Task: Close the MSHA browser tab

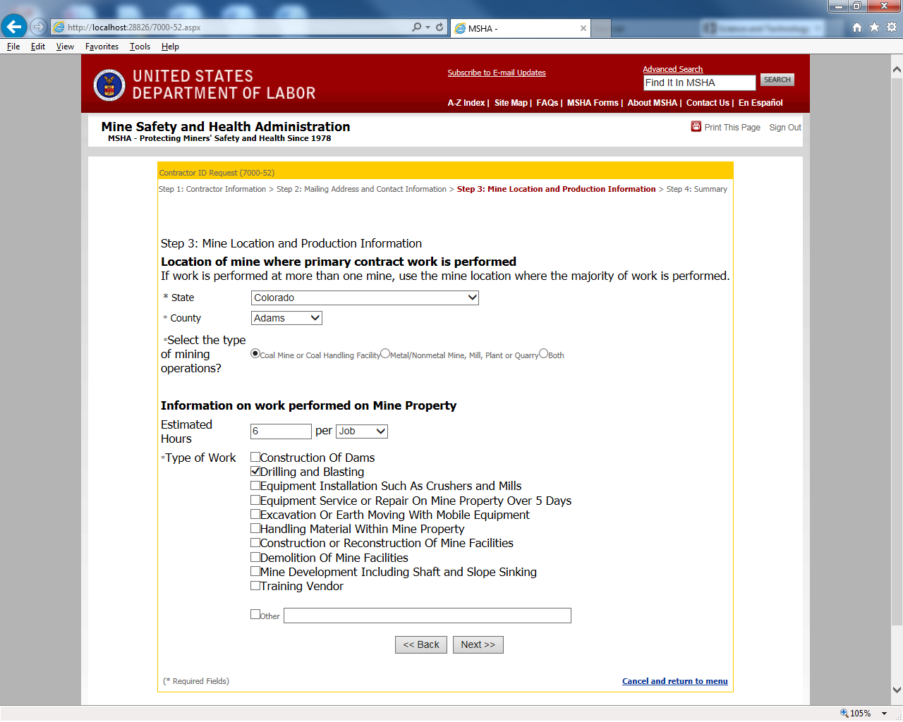Action: pyautogui.click(x=583, y=28)
